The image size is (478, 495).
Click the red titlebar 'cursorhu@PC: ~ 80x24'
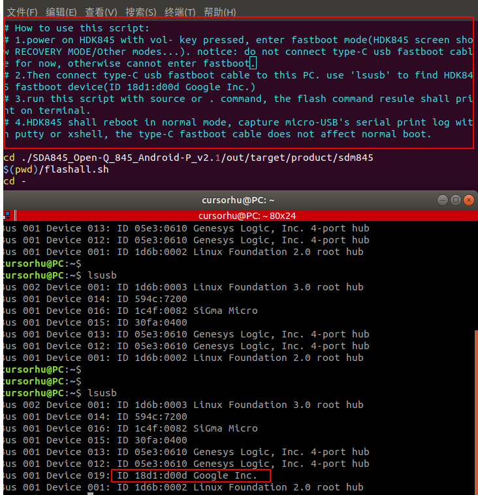click(247, 216)
